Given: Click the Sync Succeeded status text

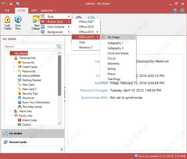Looking at the screenshot, I should (x=162, y=156).
